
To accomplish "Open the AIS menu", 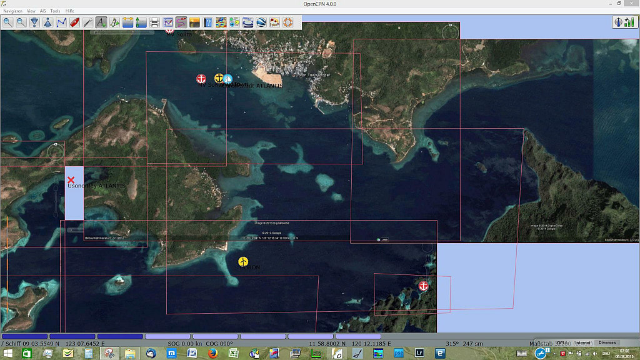I will (x=42, y=11).
